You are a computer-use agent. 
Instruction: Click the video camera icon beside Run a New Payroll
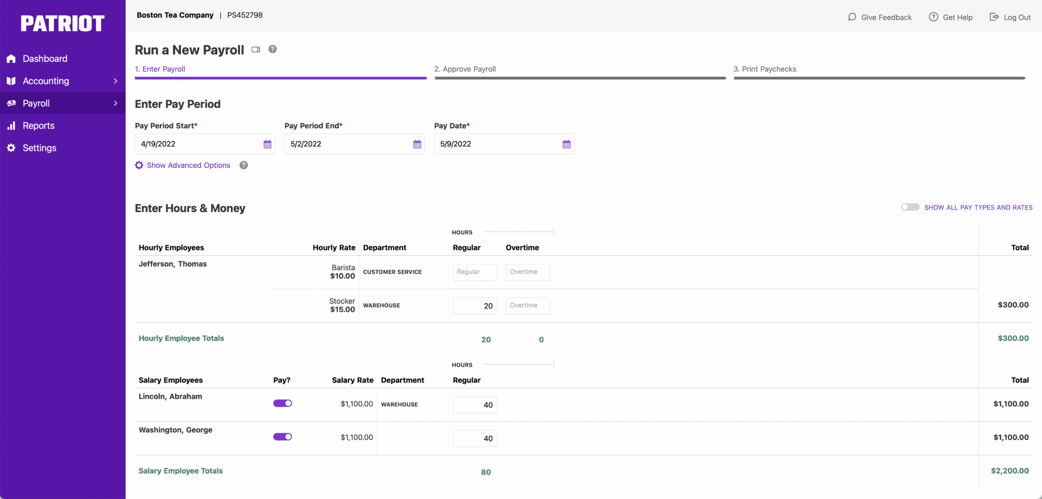255,49
